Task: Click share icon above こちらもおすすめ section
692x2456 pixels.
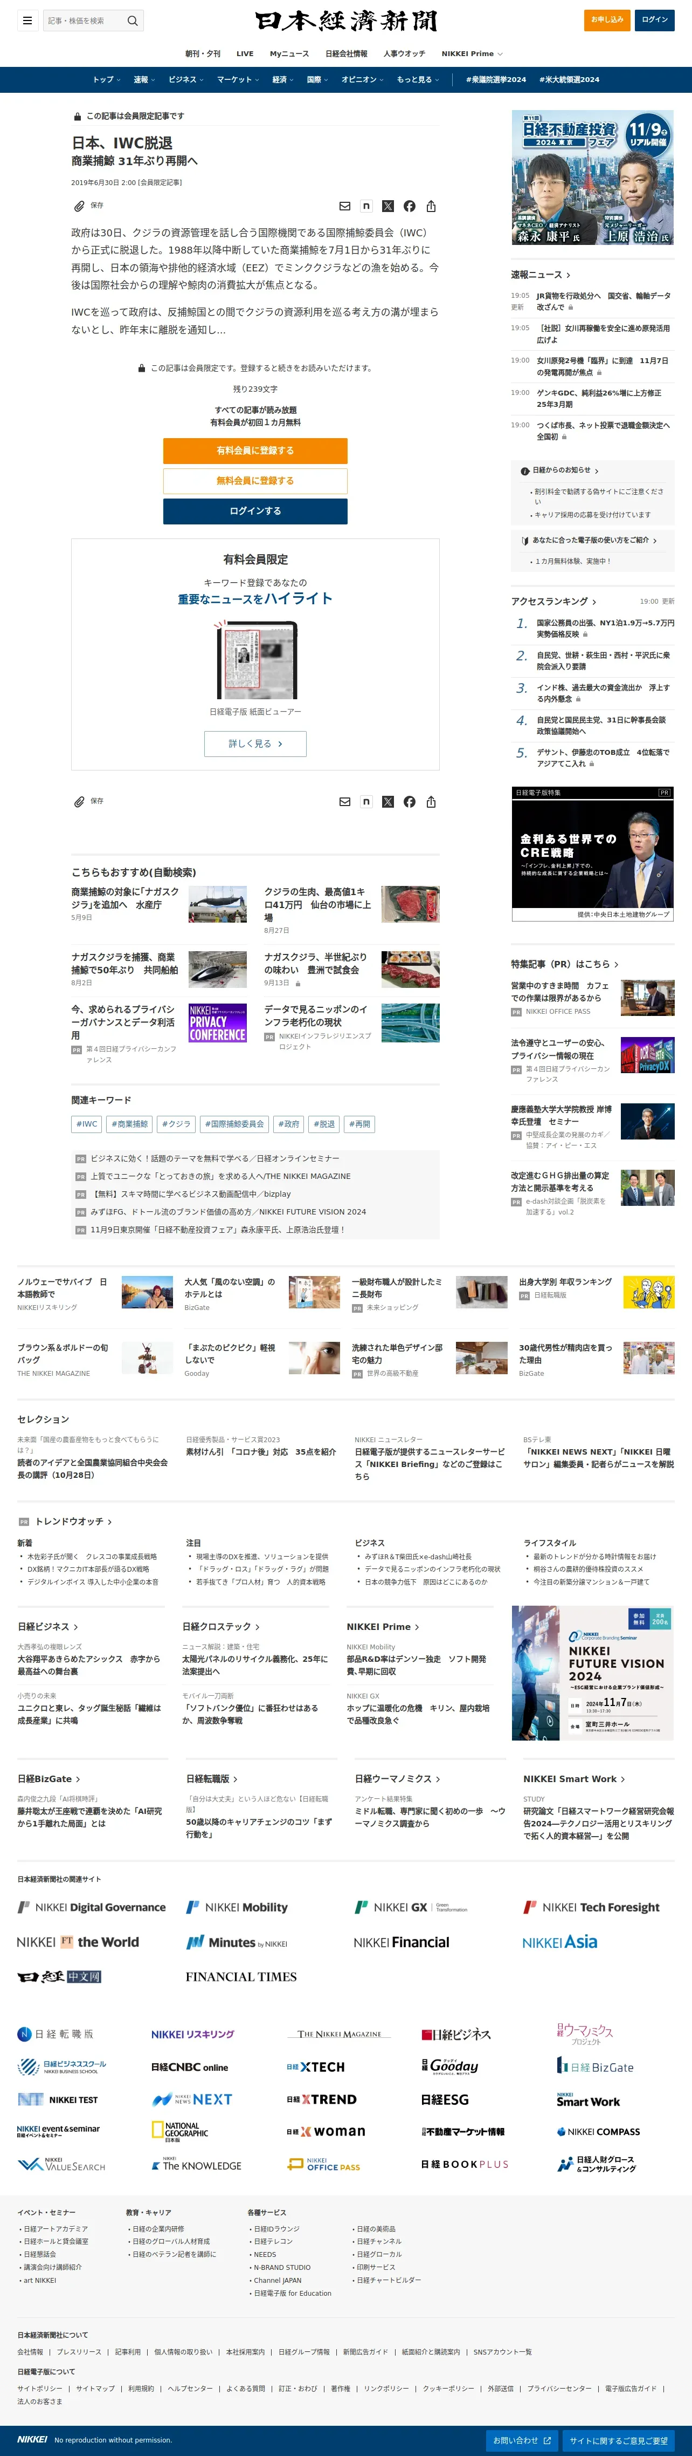Action: tap(431, 802)
